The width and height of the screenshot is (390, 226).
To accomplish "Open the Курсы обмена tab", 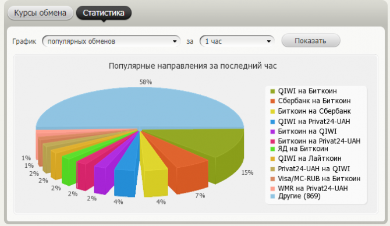I will pos(40,13).
